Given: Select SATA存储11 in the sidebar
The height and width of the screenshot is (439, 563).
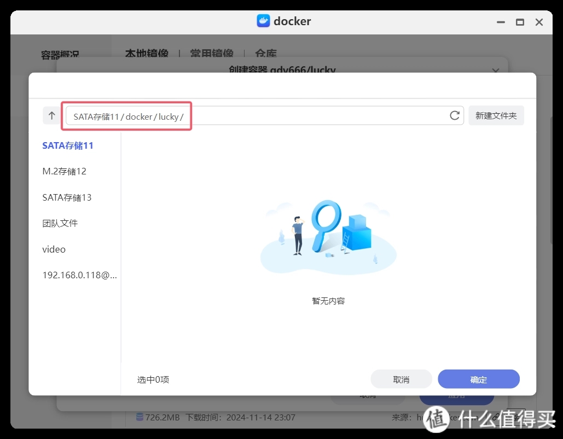Looking at the screenshot, I should (x=68, y=145).
